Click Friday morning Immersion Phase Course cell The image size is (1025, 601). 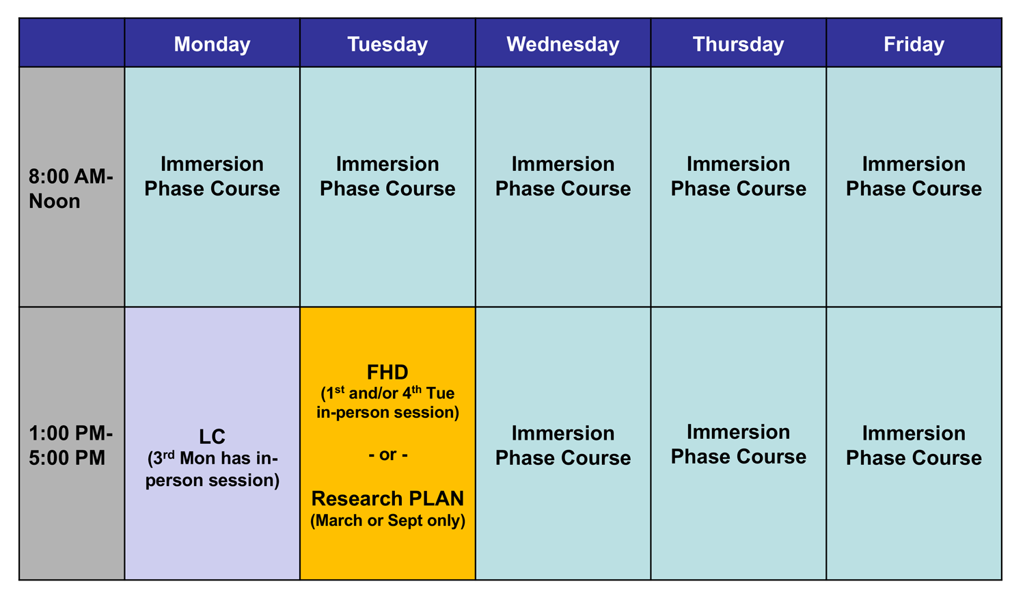coord(914,187)
